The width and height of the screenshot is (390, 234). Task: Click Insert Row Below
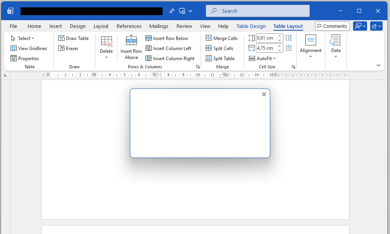[x=167, y=38]
